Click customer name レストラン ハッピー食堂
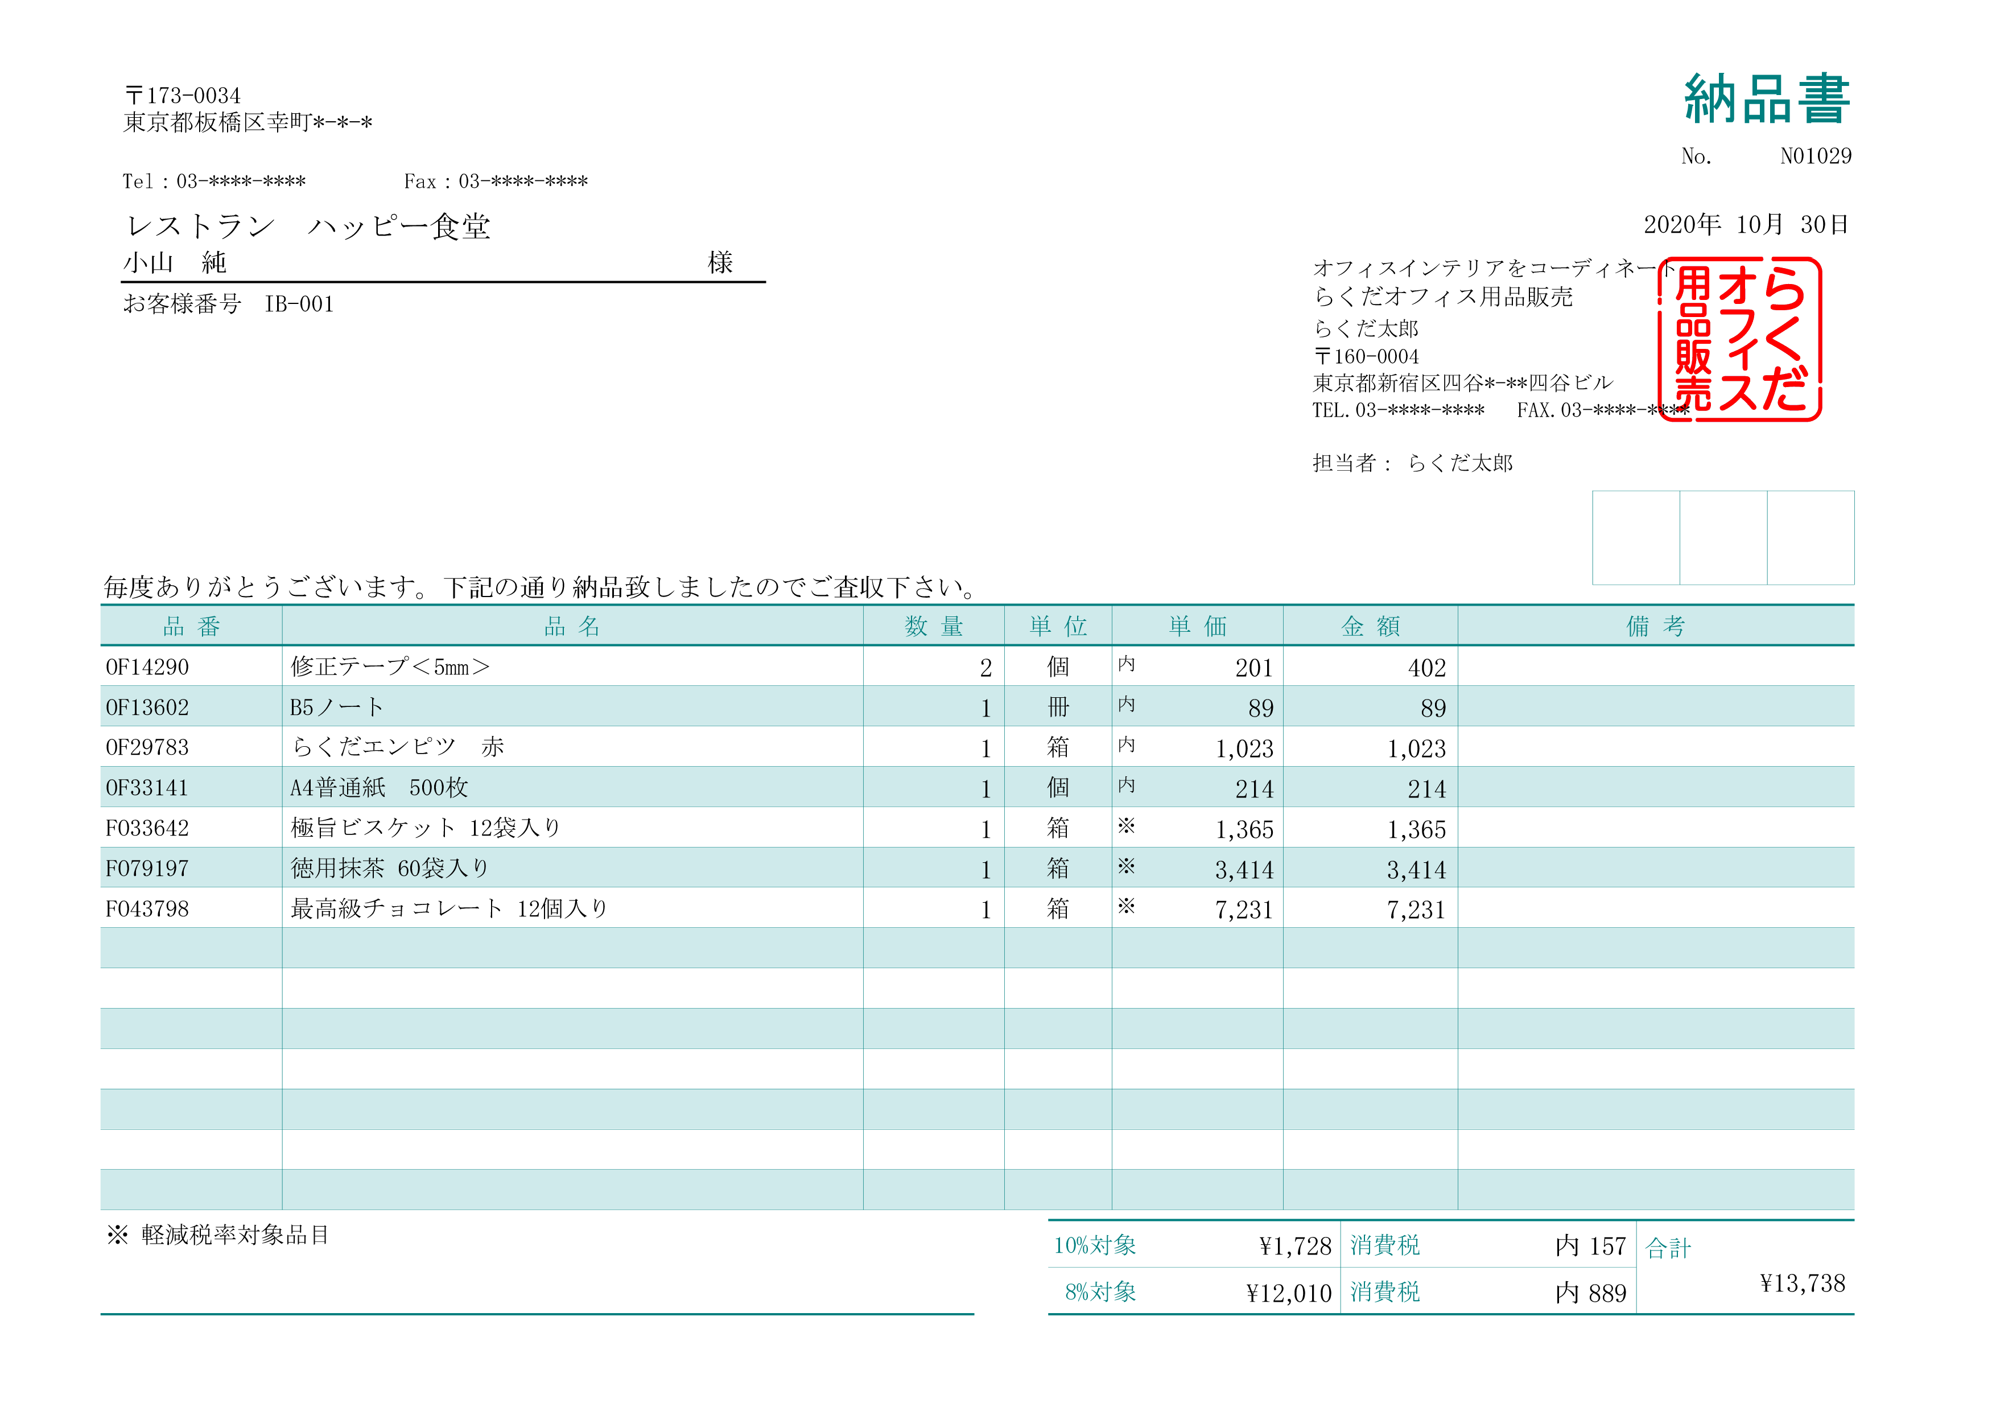Screen dimensions: 1996x1411 point(308,227)
